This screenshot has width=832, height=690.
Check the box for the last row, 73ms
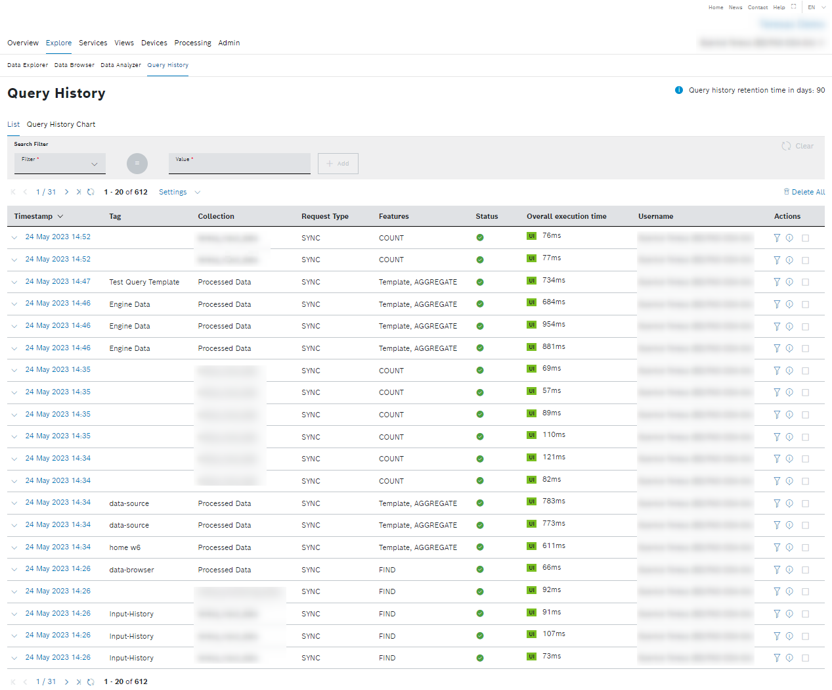point(805,658)
